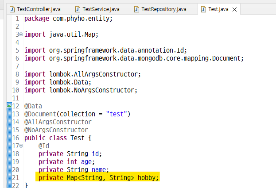Click 'org.springframework.data.annotation.Id;' import text
276x188 pixels.
click(x=118, y=50)
